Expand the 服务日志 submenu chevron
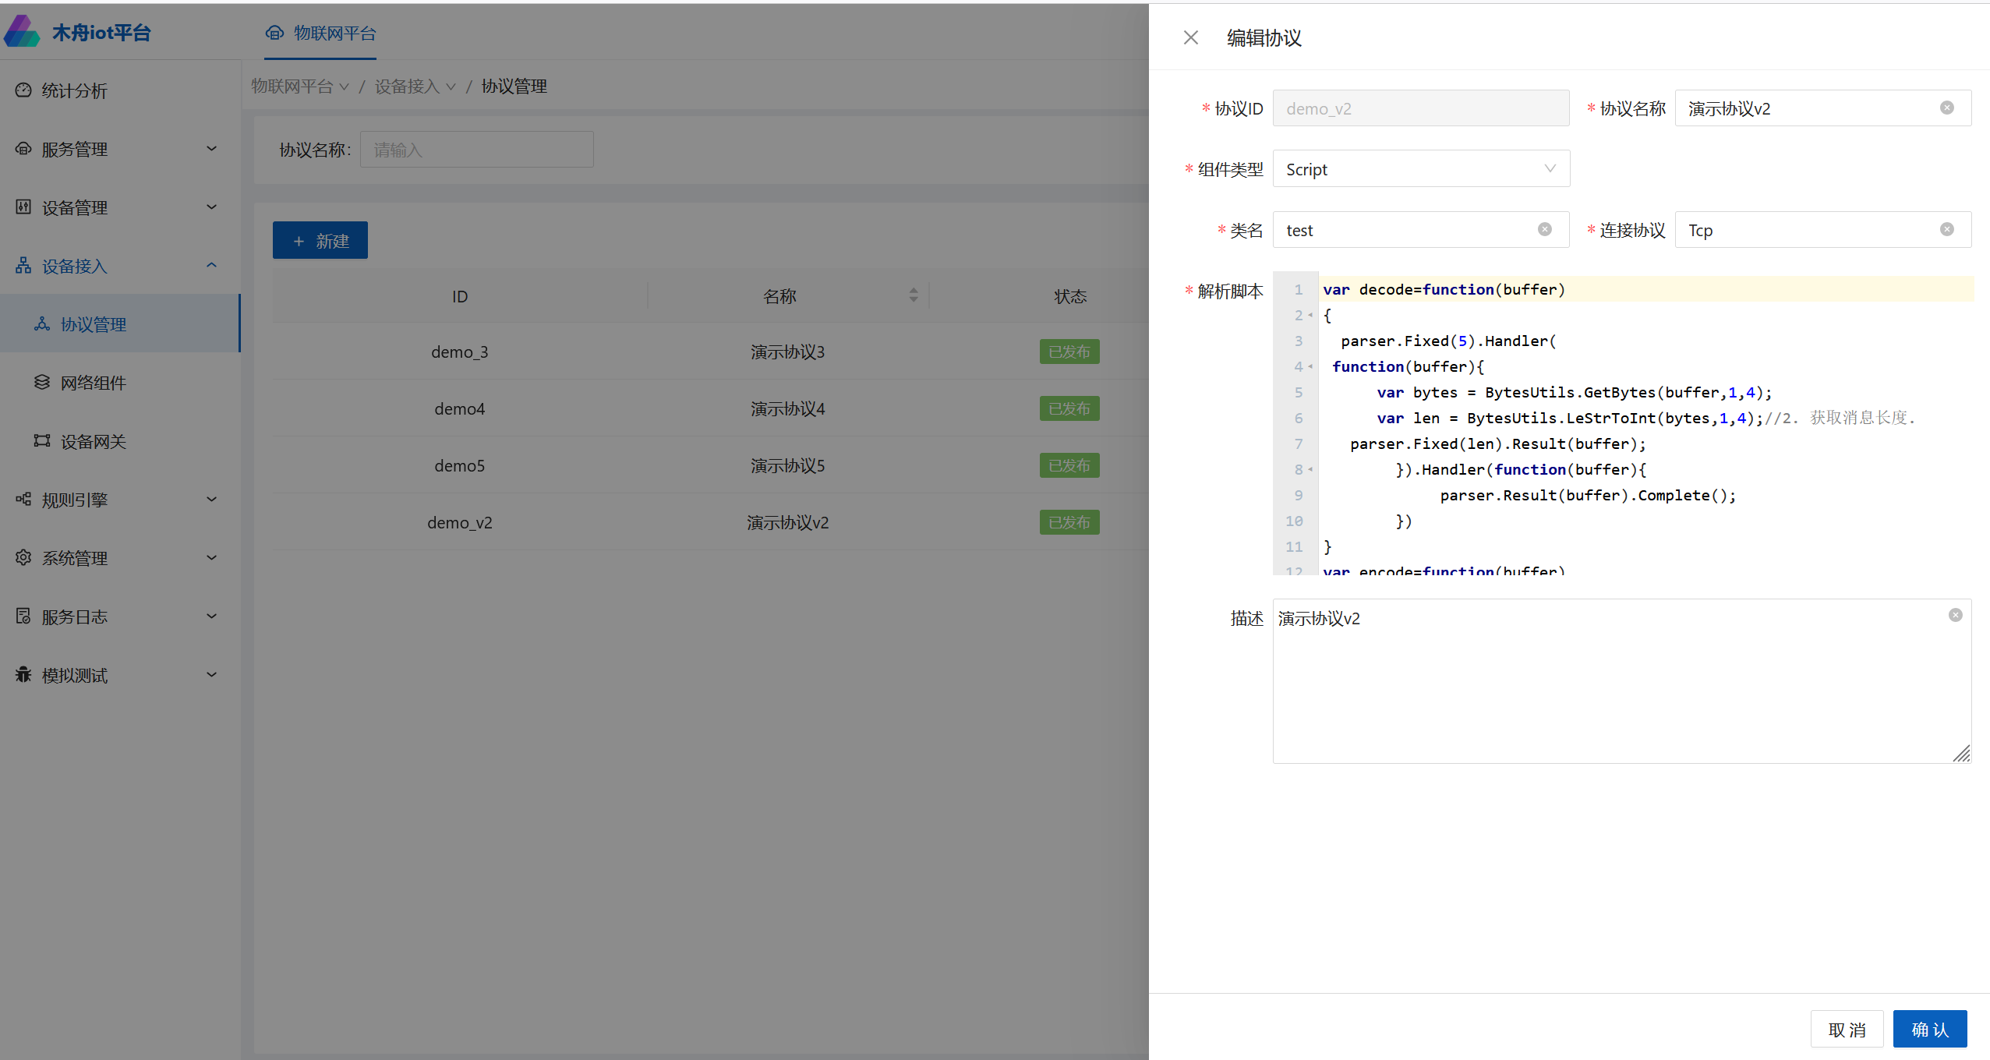The height and width of the screenshot is (1060, 1990). tap(211, 616)
